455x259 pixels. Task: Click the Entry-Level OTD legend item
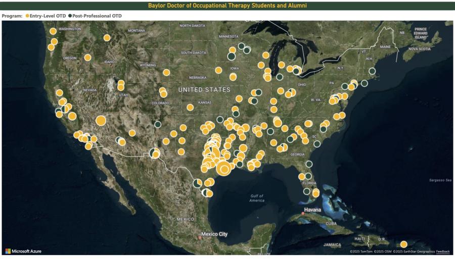46,16
